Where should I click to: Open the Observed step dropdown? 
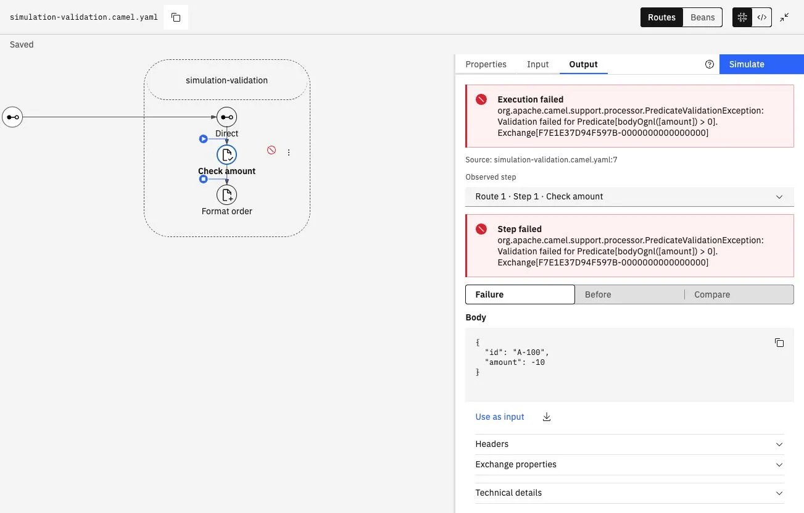point(629,196)
